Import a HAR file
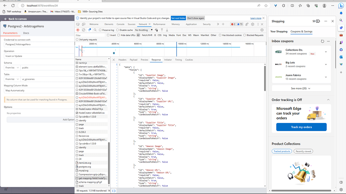 pyautogui.click(x=162, y=30)
